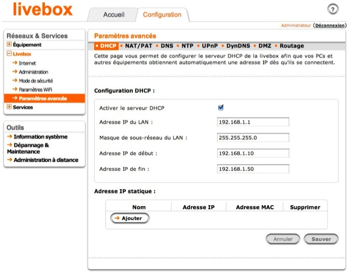Click the Déconnexion link

[330, 25]
